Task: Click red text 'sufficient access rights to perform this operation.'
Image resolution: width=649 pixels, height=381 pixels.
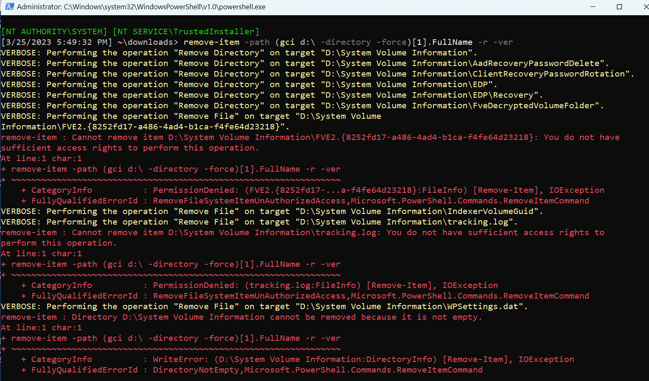Action: pos(130,148)
